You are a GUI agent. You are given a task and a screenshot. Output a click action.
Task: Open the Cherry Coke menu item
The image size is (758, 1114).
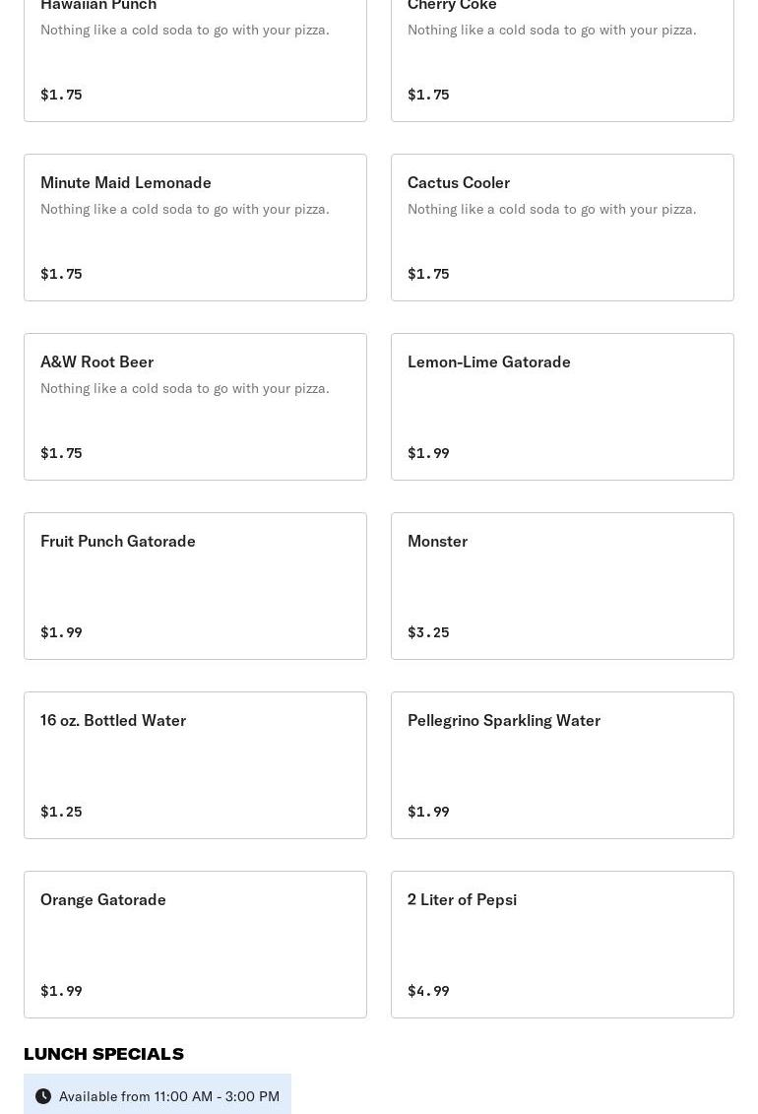coord(562,60)
